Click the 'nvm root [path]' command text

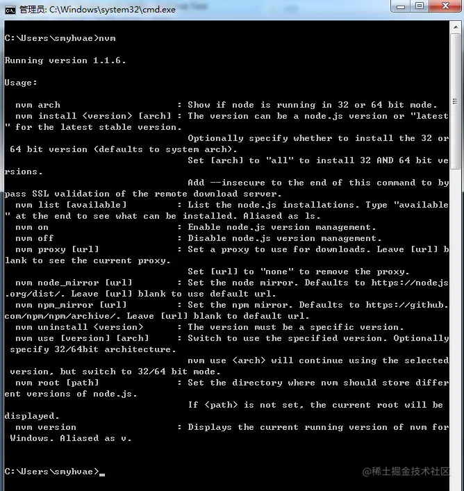[x=57, y=383]
